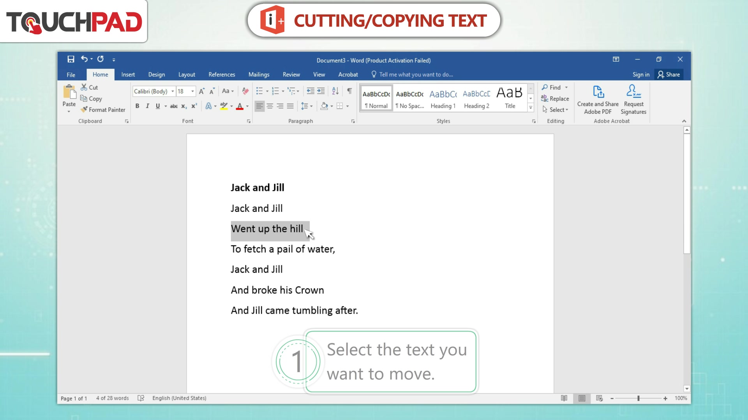Screen dimensions: 748x420
Task: Click the Redo/Repeat icon
Action: [101, 59]
